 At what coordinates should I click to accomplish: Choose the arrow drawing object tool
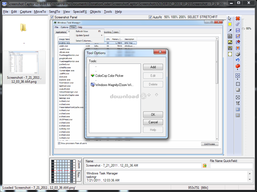tap(230, 30)
